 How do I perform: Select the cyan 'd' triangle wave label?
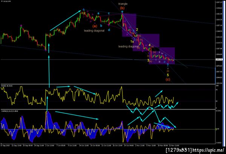click(109, 30)
